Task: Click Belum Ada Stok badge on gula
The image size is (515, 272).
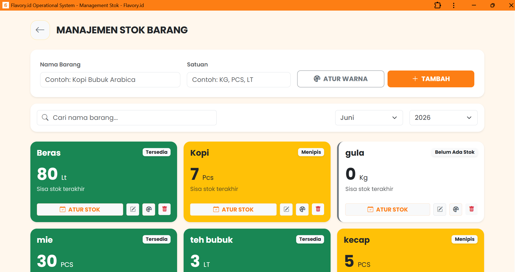Action: coord(455,152)
